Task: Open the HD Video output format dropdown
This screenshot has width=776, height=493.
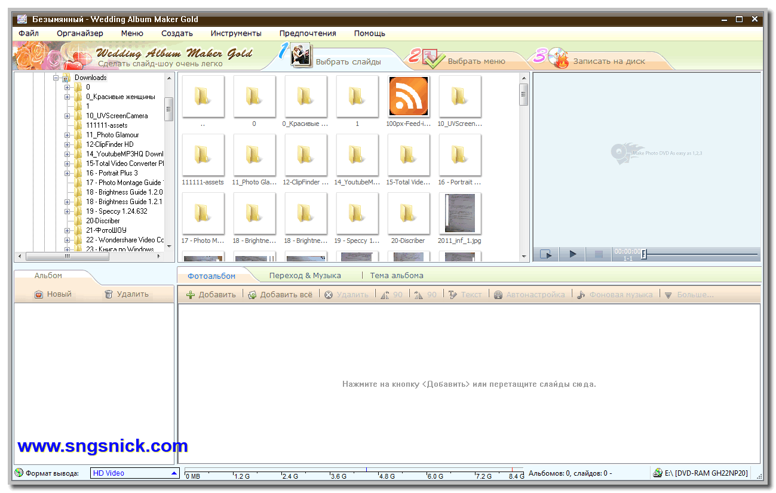Action: coord(135,473)
